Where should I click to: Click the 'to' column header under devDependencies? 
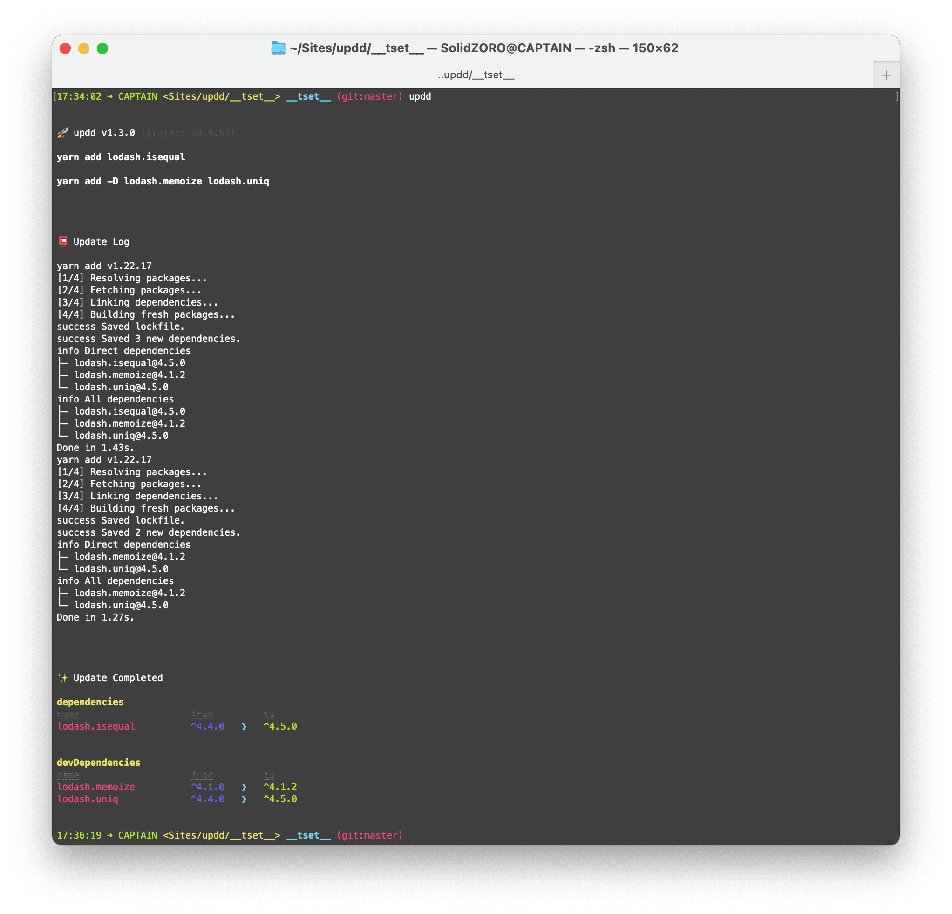point(269,775)
